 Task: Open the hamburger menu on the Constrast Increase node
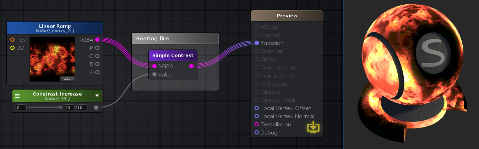[17, 96]
